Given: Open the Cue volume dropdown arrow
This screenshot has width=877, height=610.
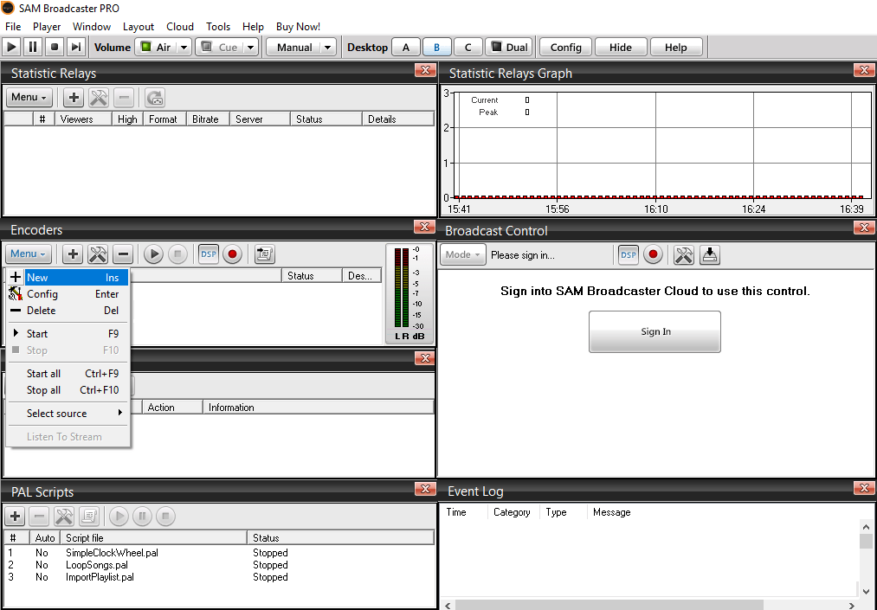Looking at the screenshot, I should [251, 47].
